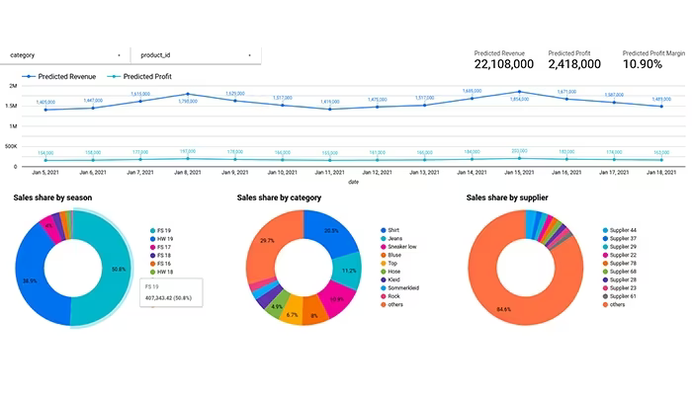Select Supplier 28 in supplier legend
The width and height of the screenshot is (692, 395).
pos(620,279)
